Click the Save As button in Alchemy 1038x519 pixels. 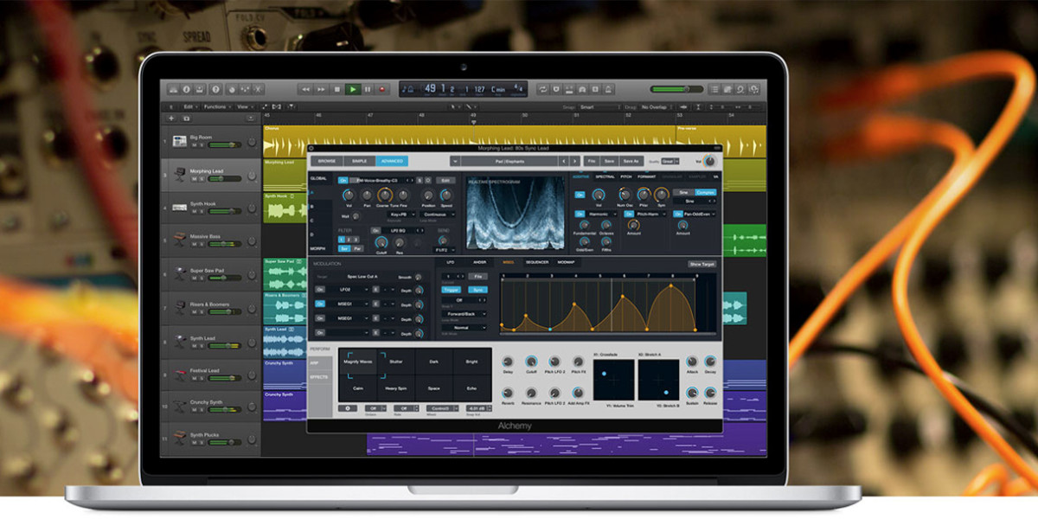pyautogui.click(x=631, y=161)
